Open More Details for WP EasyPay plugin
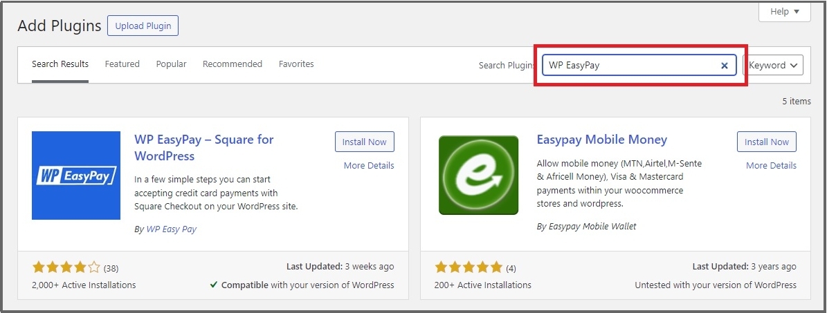The width and height of the screenshot is (827, 313). click(369, 165)
